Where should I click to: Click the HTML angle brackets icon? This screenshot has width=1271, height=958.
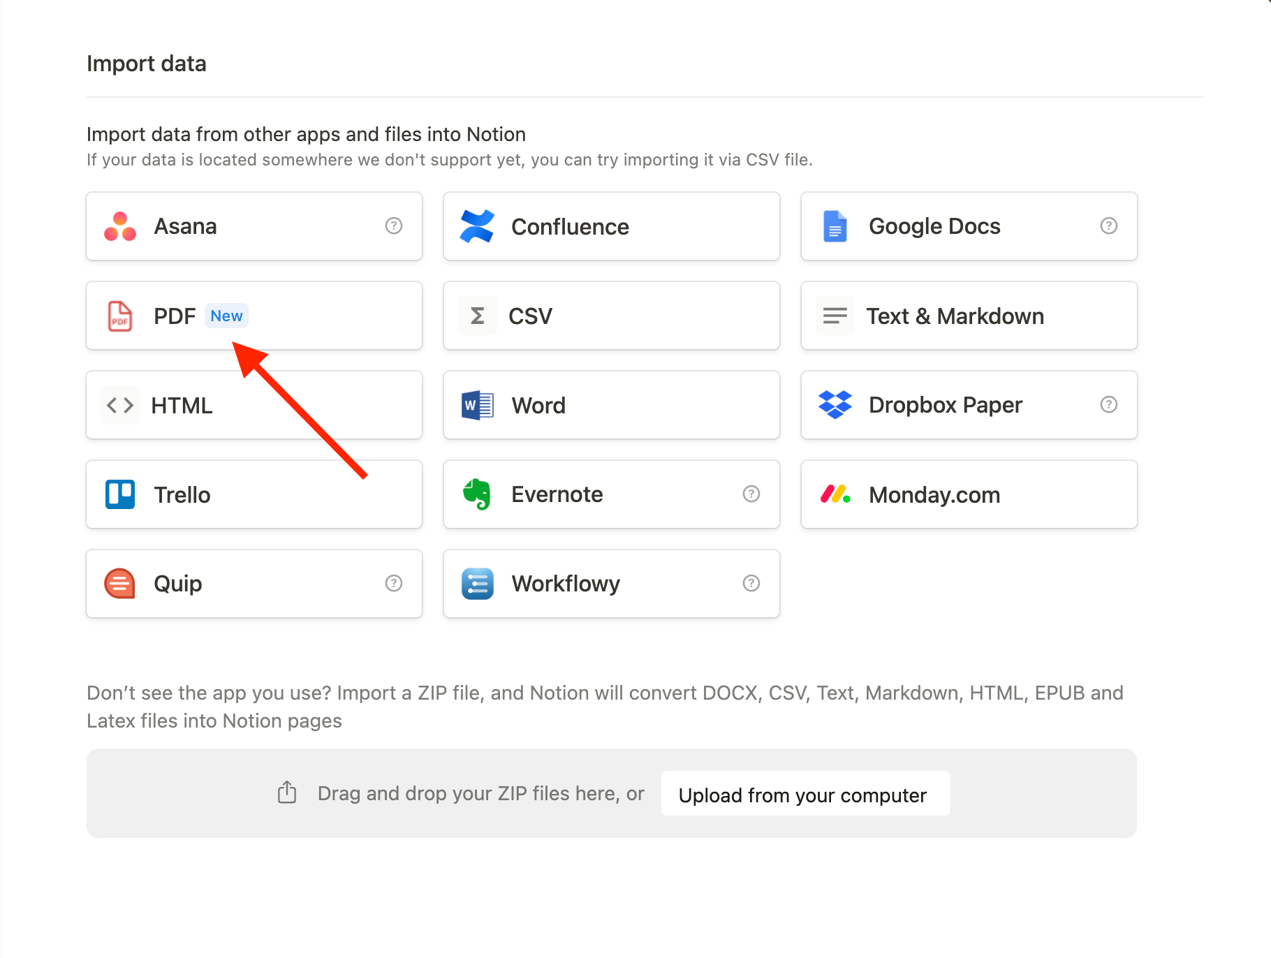[x=120, y=405]
